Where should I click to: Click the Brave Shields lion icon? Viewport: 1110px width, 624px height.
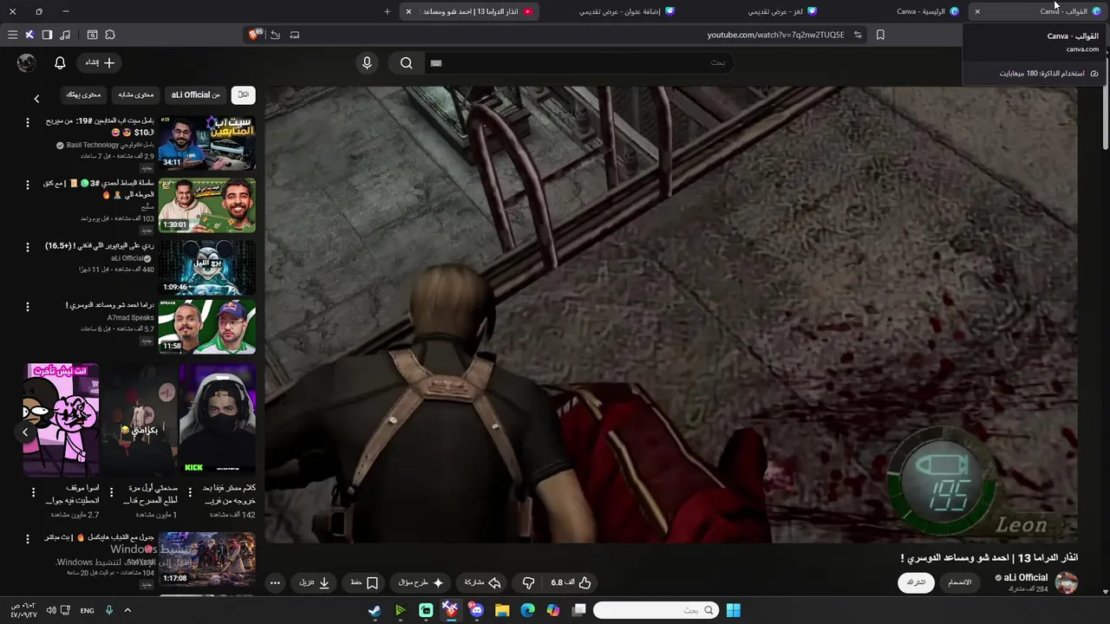click(x=254, y=35)
